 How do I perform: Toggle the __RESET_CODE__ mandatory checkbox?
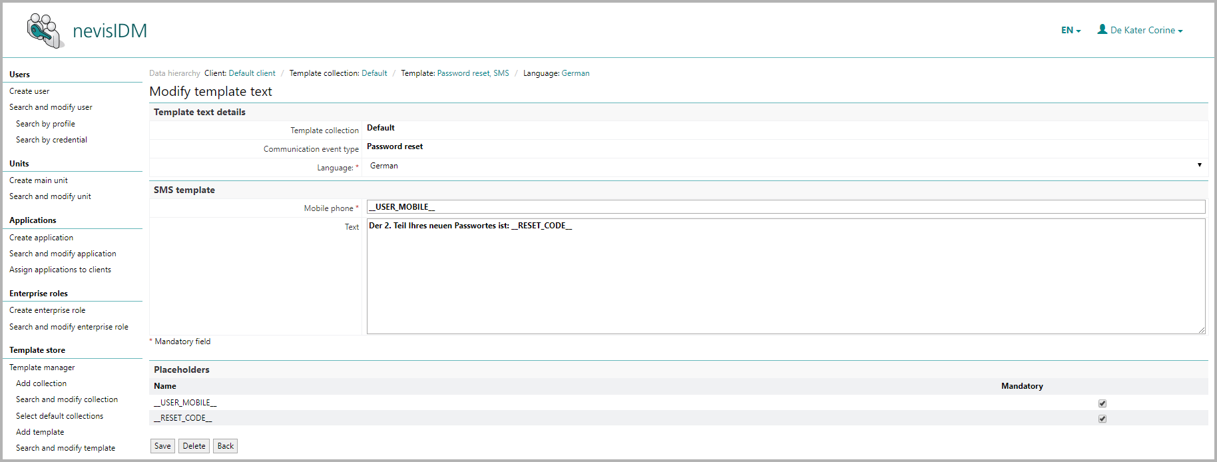click(x=1102, y=419)
